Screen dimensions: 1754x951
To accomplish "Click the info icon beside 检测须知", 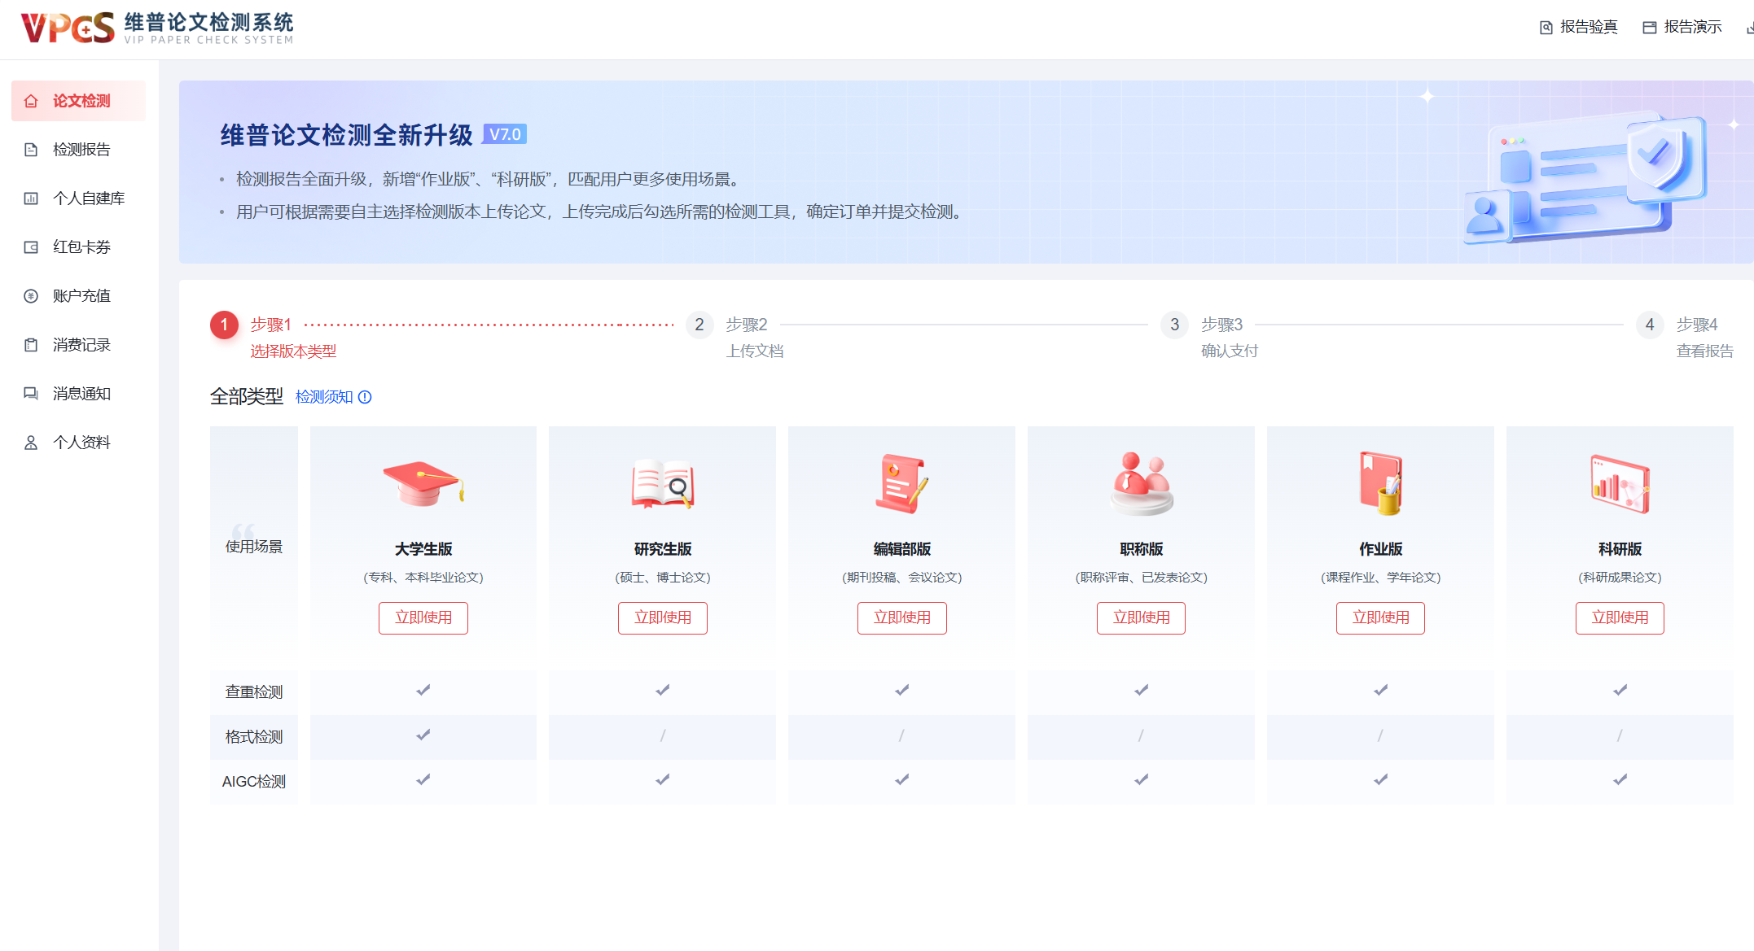I will point(365,397).
